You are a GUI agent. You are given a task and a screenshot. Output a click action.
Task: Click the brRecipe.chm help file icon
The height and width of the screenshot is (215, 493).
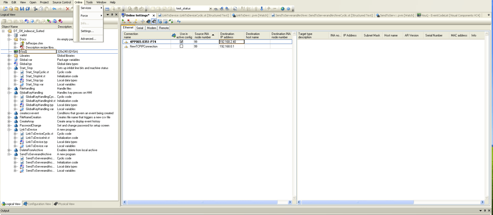point(22,43)
